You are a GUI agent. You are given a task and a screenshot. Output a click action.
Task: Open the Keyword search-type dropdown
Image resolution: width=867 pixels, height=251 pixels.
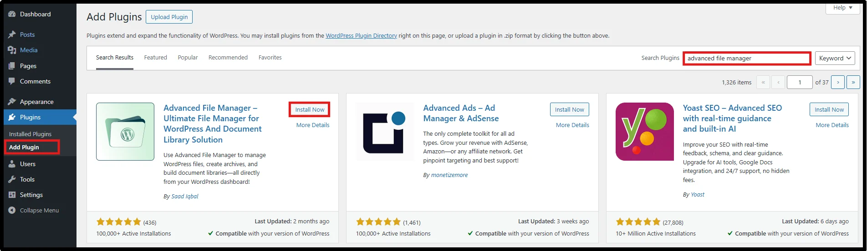(x=835, y=58)
